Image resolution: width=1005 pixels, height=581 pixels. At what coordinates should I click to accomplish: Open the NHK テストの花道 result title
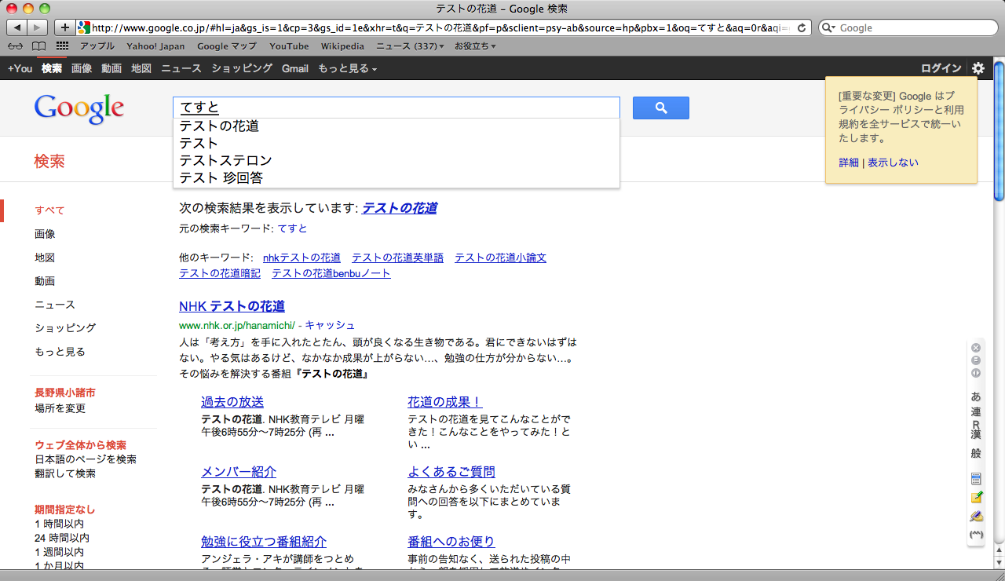[232, 306]
